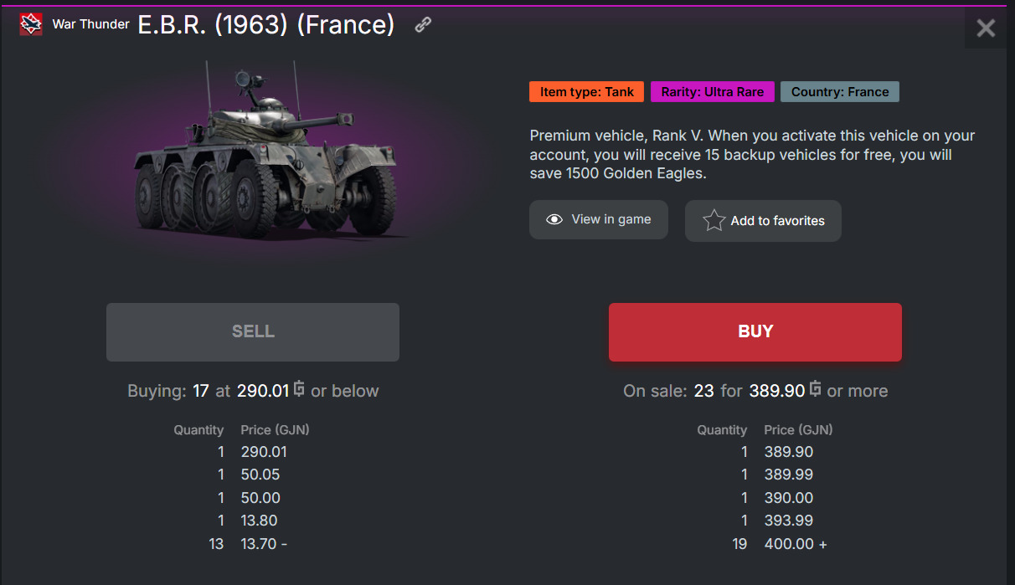Viewport: 1015px width, 585px height.
Task: Select the 290.01 buy order row
Action: [x=263, y=452]
